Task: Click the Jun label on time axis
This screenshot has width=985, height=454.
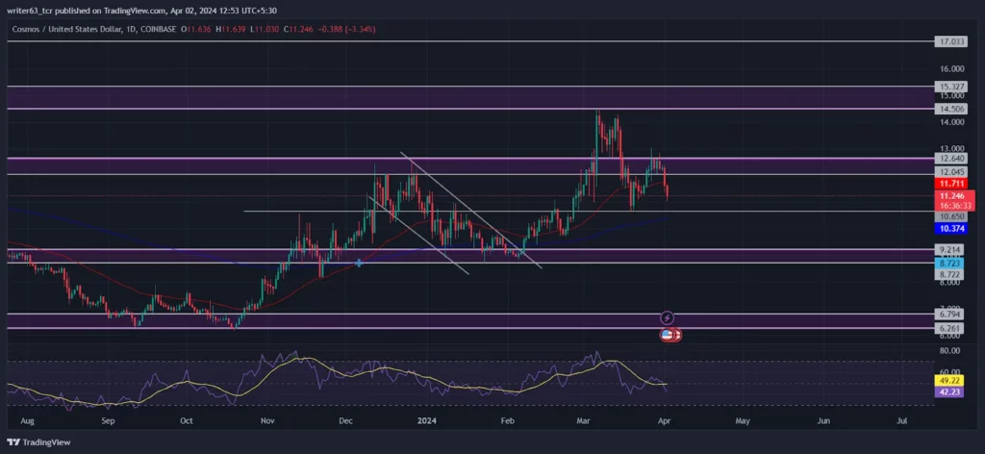Action: coord(823,420)
